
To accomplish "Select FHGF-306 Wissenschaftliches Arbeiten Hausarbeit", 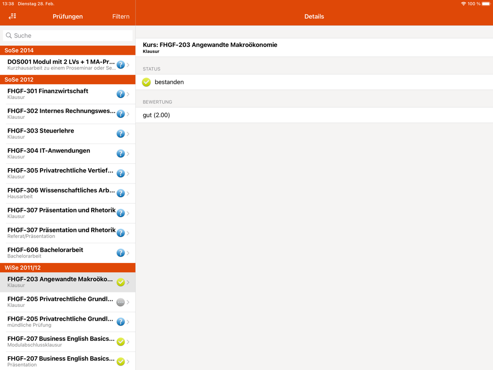I will click(x=68, y=193).
